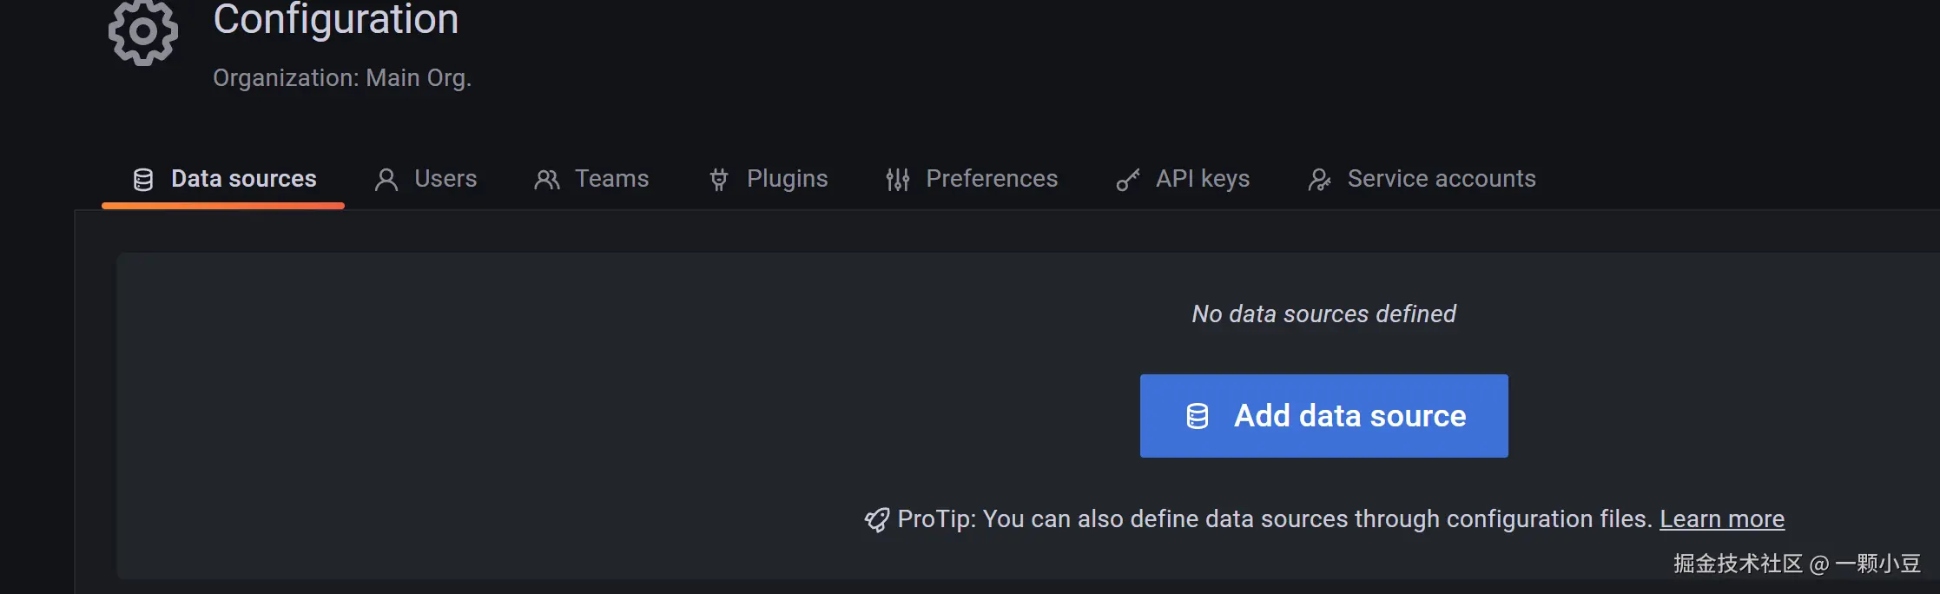Screen dimensions: 1940x594
Task: Follow the Learn more link
Action: [x=1722, y=519]
